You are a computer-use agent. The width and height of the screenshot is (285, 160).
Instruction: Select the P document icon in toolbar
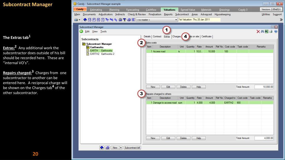tap(94, 20)
